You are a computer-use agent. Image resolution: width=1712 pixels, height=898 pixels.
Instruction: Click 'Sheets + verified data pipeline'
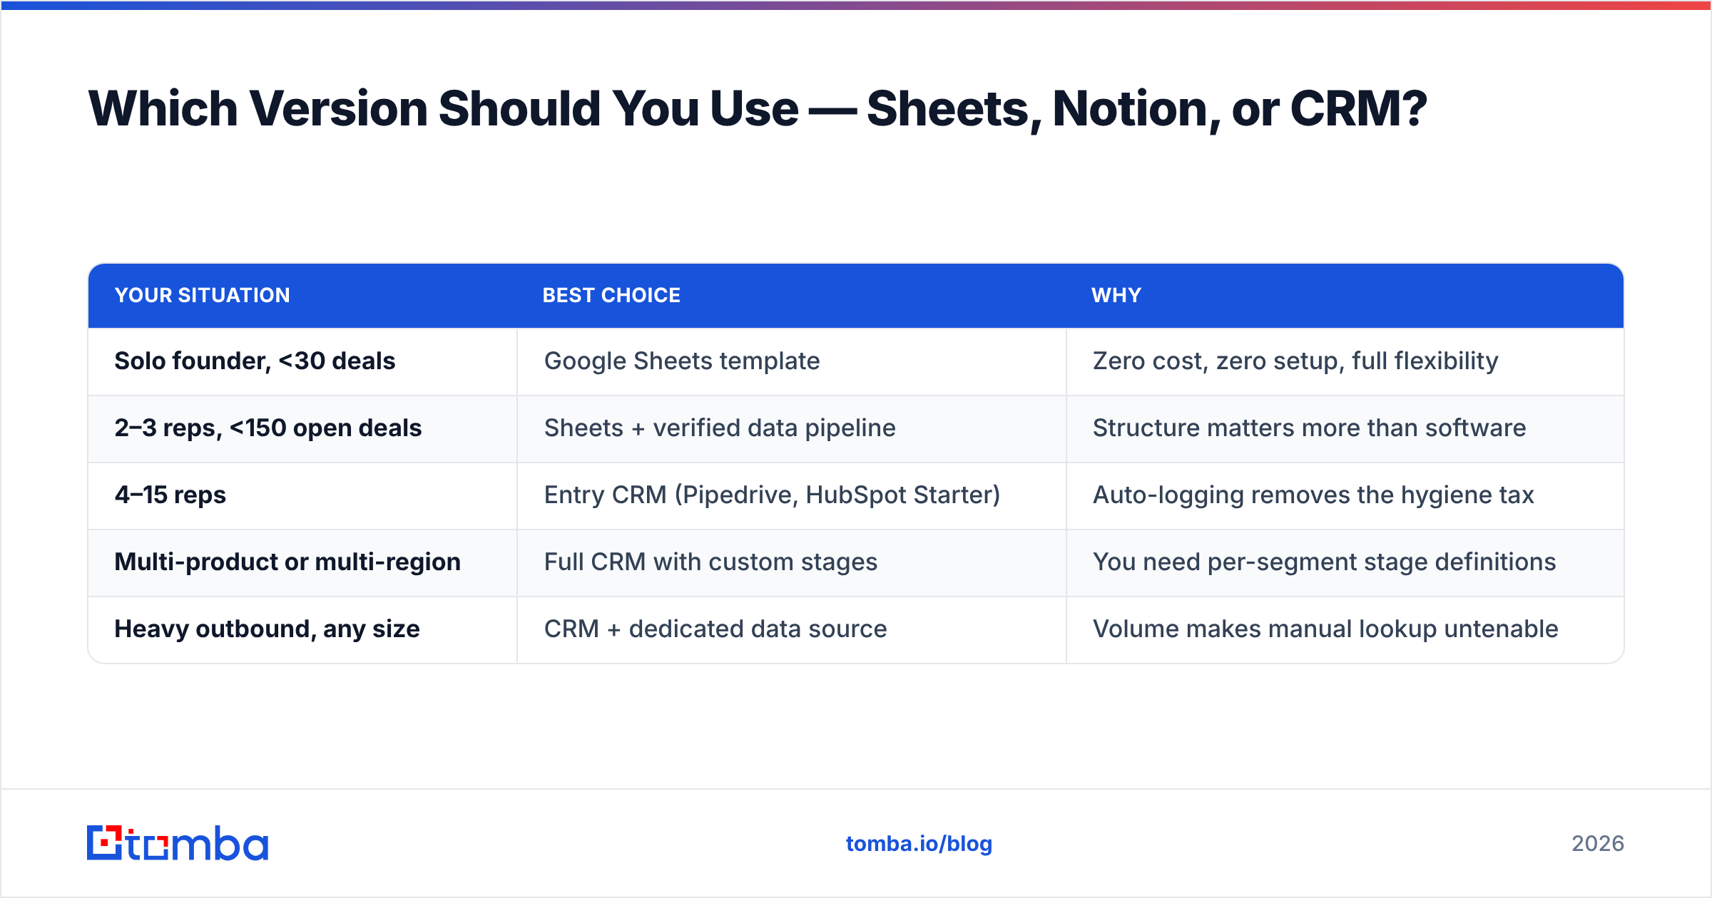tap(720, 428)
